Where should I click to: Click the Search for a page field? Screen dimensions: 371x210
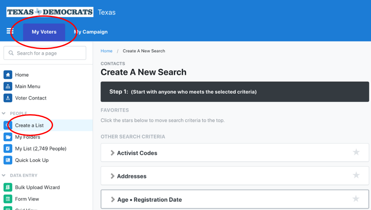[45, 53]
